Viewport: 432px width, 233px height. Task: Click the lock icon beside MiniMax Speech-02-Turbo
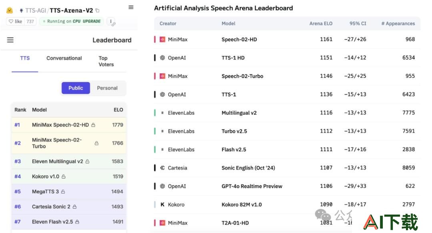[96, 143]
